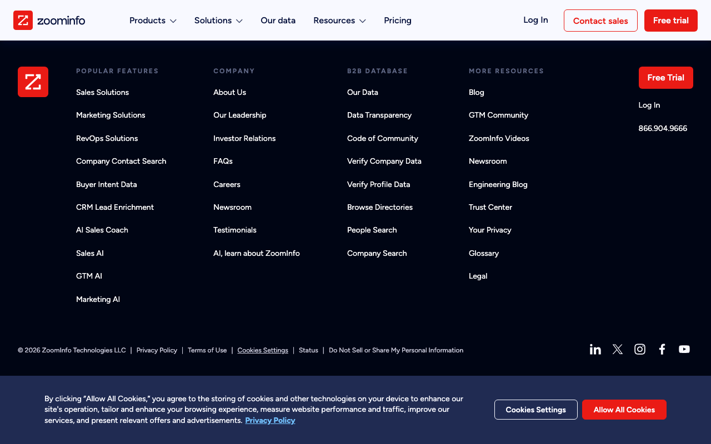Click Log In in the header
The height and width of the screenshot is (444, 711).
pos(535,20)
